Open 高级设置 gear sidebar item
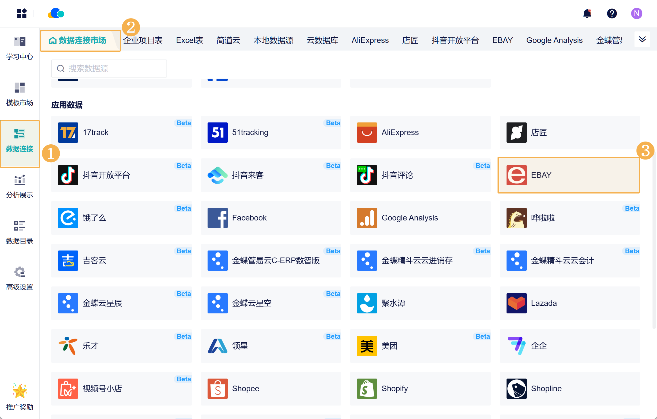The width and height of the screenshot is (657, 419). (x=20, y=279)
